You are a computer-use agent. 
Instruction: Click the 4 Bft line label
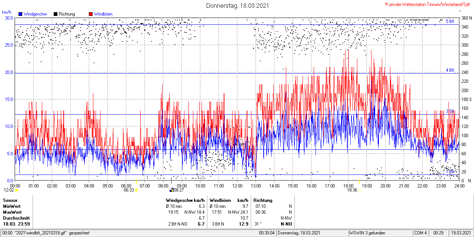click(450, 70)
